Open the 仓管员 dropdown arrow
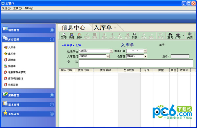This screenshot has width=197, height=128. 145,56
